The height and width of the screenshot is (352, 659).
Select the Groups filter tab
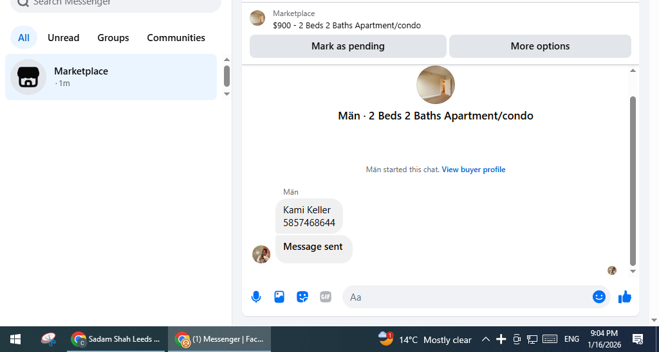coord(113,38)
